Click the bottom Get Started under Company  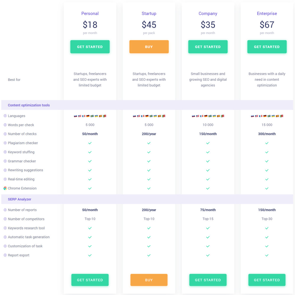208,280
